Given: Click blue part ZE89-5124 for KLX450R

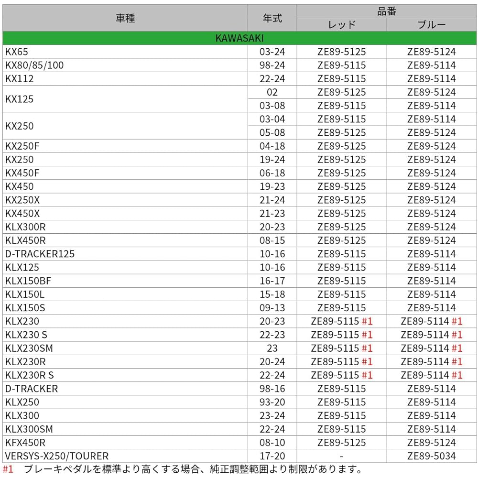Looking at the screenshot, I should pyautogui.click(x=431, y=240).
